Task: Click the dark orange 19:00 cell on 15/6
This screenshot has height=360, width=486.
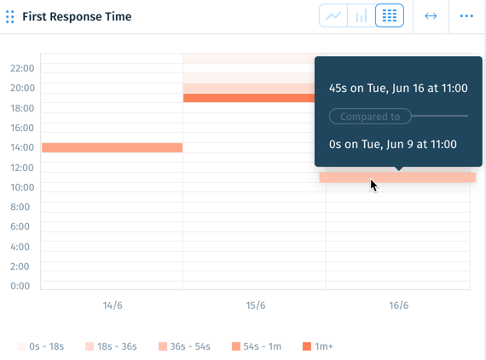Action: point(249,98)
